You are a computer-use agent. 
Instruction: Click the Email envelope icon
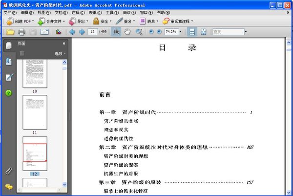pyautogui.click(x=44, y=32)
